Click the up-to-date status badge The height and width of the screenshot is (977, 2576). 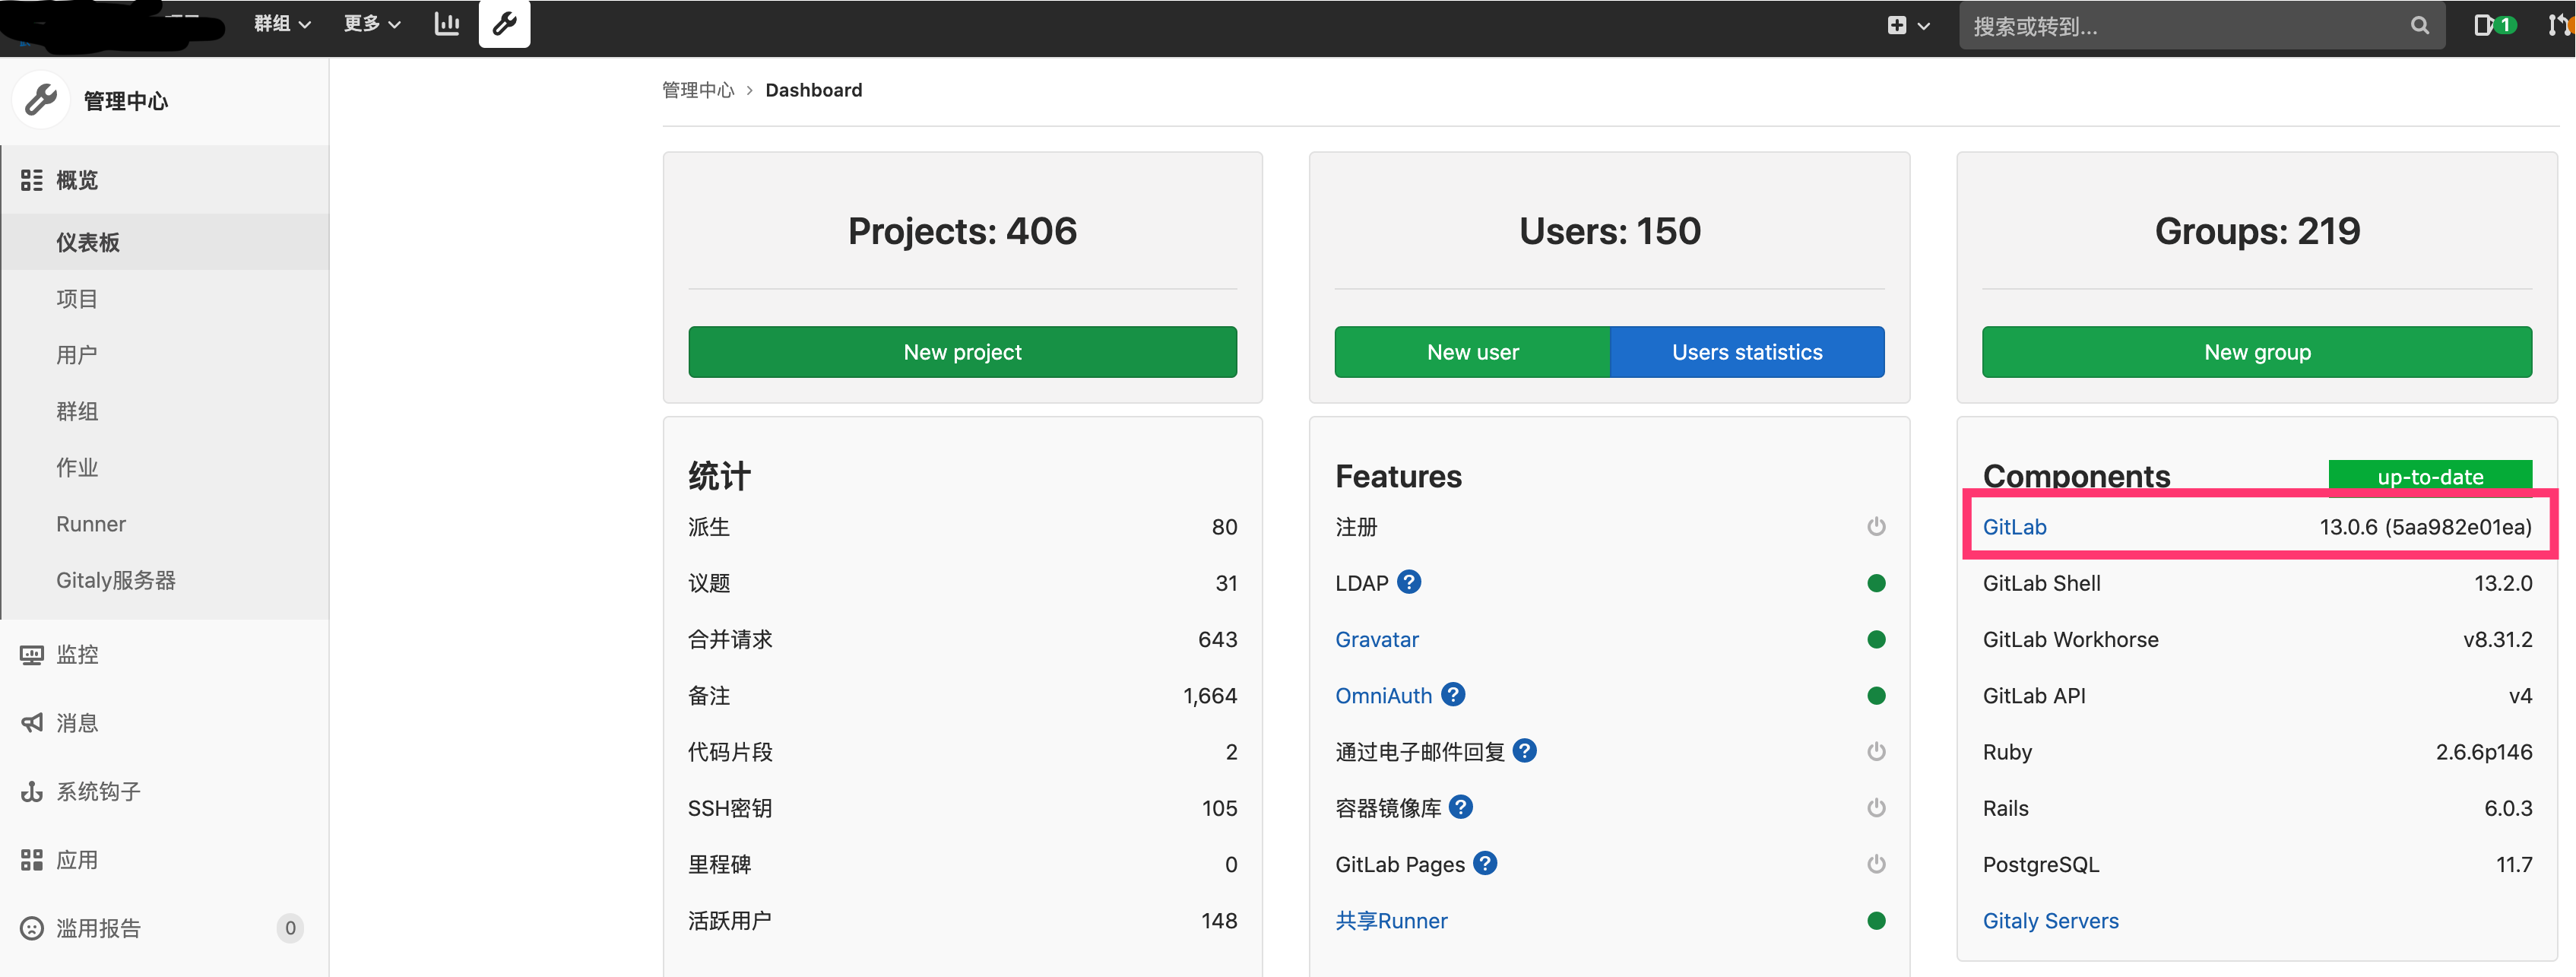pos(2430,476)
